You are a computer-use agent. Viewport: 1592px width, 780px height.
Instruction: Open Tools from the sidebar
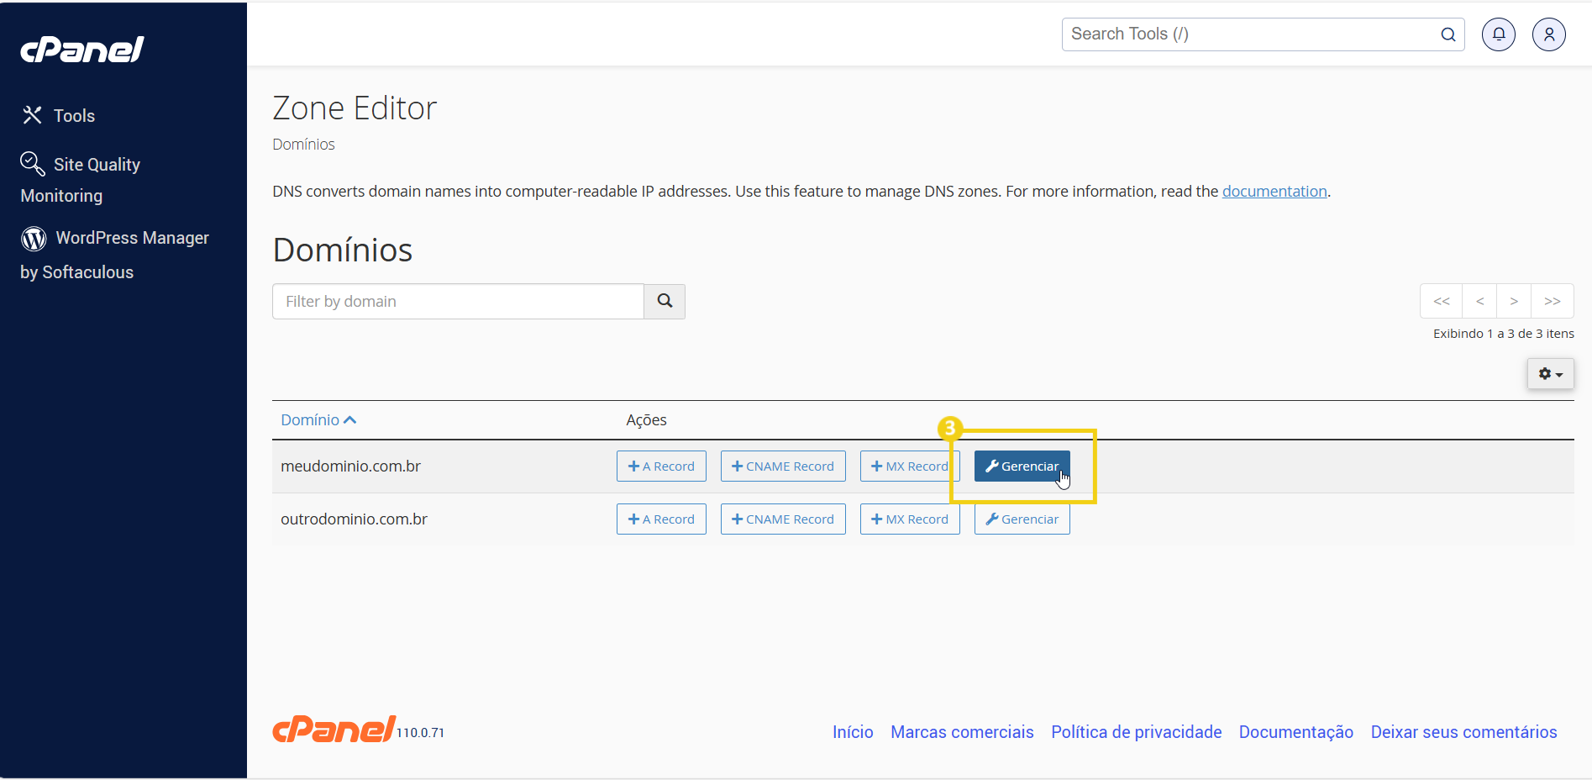pyautogui.click(x=58, y=115)
